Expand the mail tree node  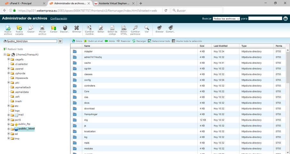(x=9, y=115)
